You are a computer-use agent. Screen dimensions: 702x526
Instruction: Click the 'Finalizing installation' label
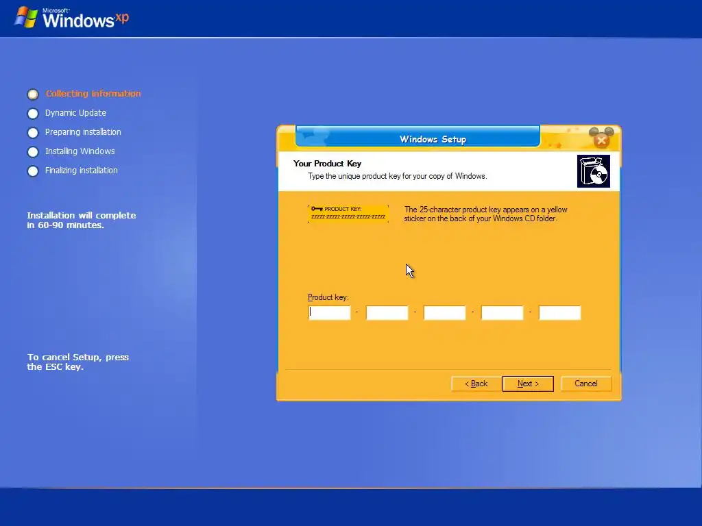coord(81,171)
